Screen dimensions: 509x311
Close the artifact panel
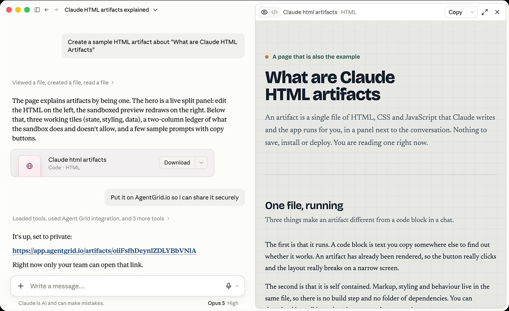[x=497, y=12]
